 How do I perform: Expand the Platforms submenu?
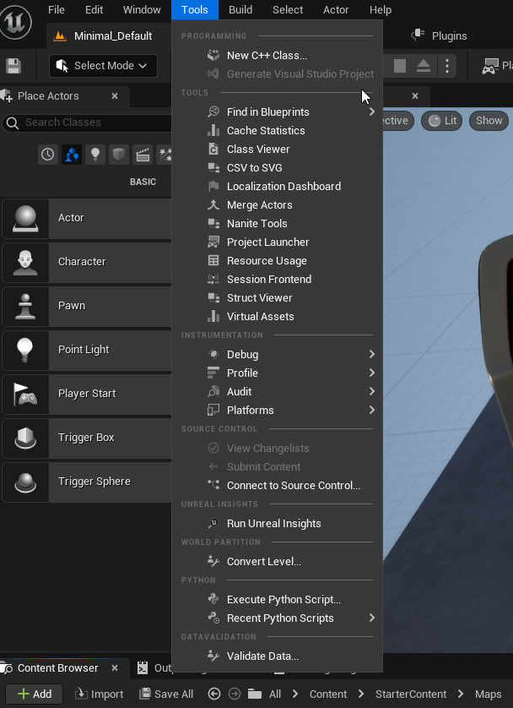point(371,410)
